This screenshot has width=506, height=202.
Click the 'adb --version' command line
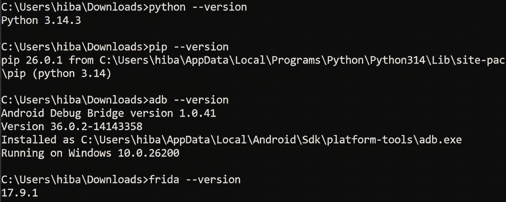[115, 100]
